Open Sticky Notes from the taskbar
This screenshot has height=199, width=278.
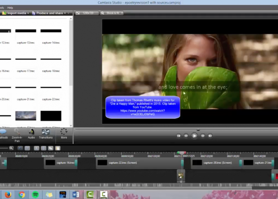pos(49,195)
